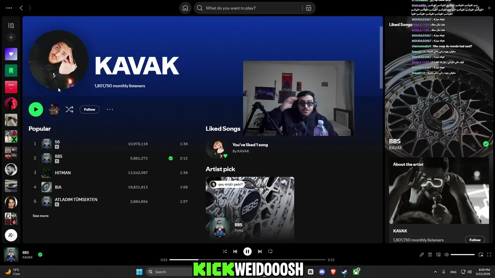
Task: Enable shuffle for KAVAK artist page
Action: click(x=69, y=109)
